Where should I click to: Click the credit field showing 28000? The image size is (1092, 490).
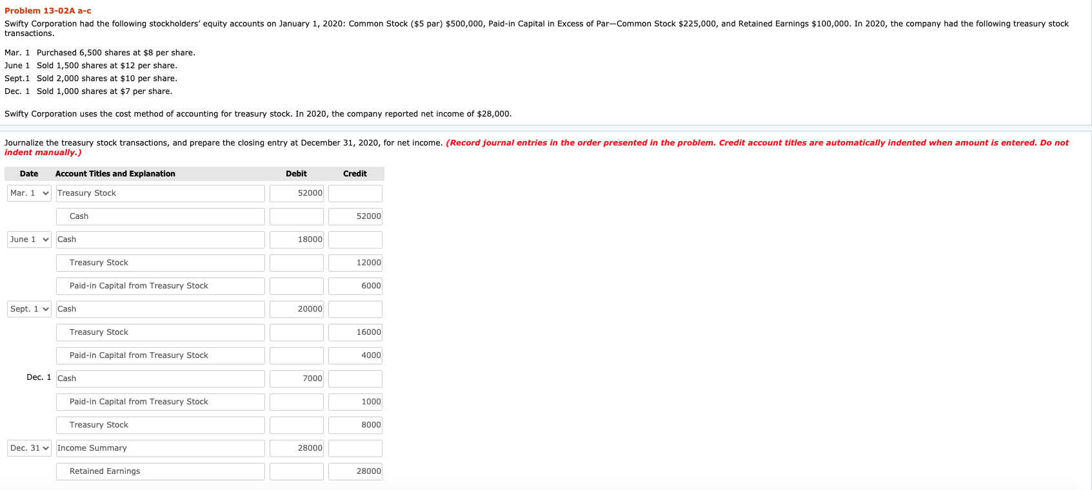pos(355,471)
